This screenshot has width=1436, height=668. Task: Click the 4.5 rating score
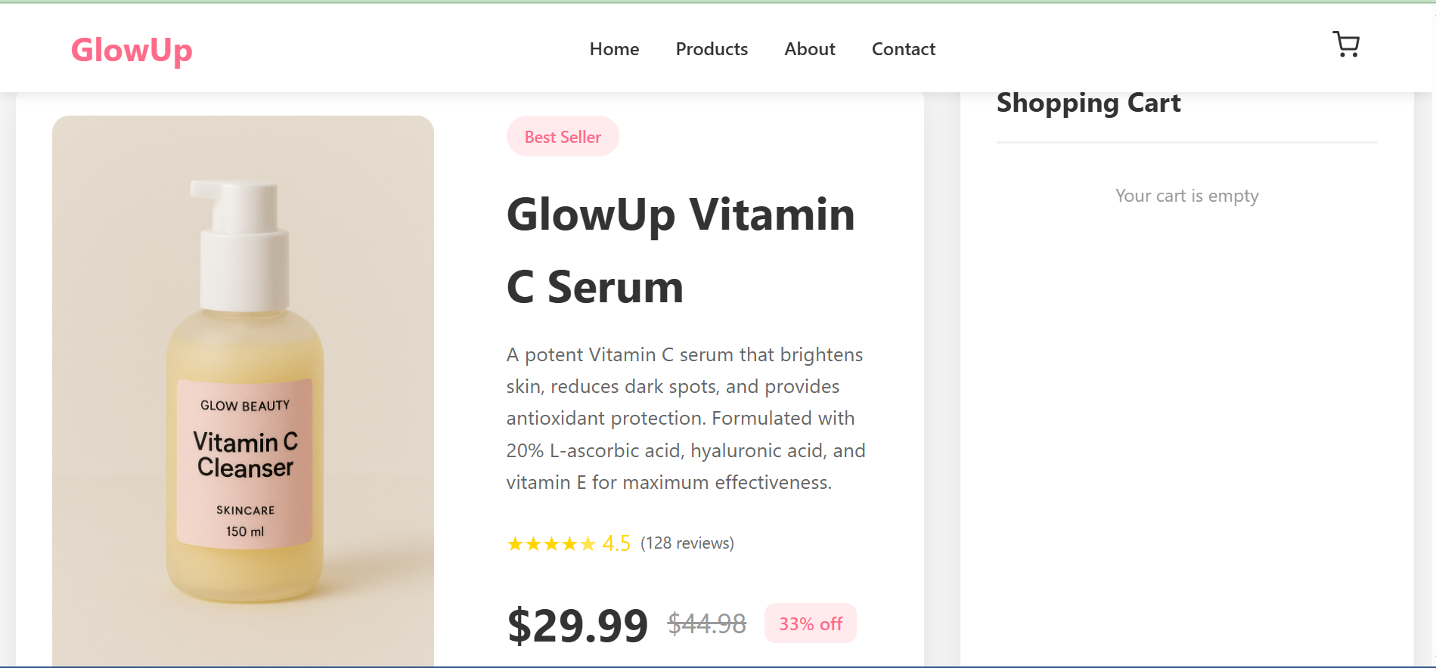tap(616, 543)
